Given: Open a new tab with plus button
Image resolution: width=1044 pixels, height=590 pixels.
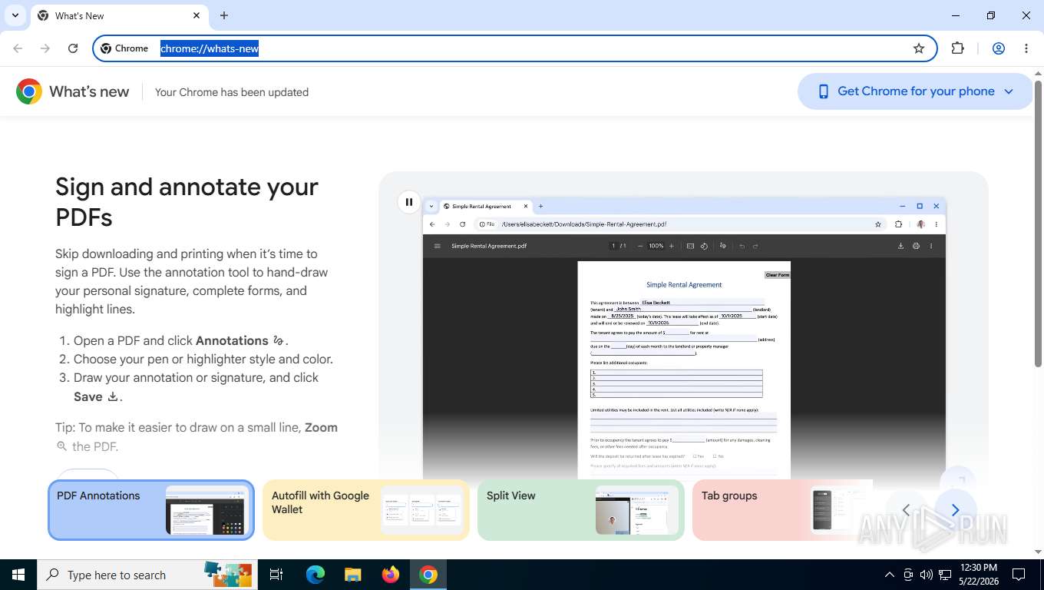Looking at the screenshot, I should pyautogui.click(x=224, y=15).
